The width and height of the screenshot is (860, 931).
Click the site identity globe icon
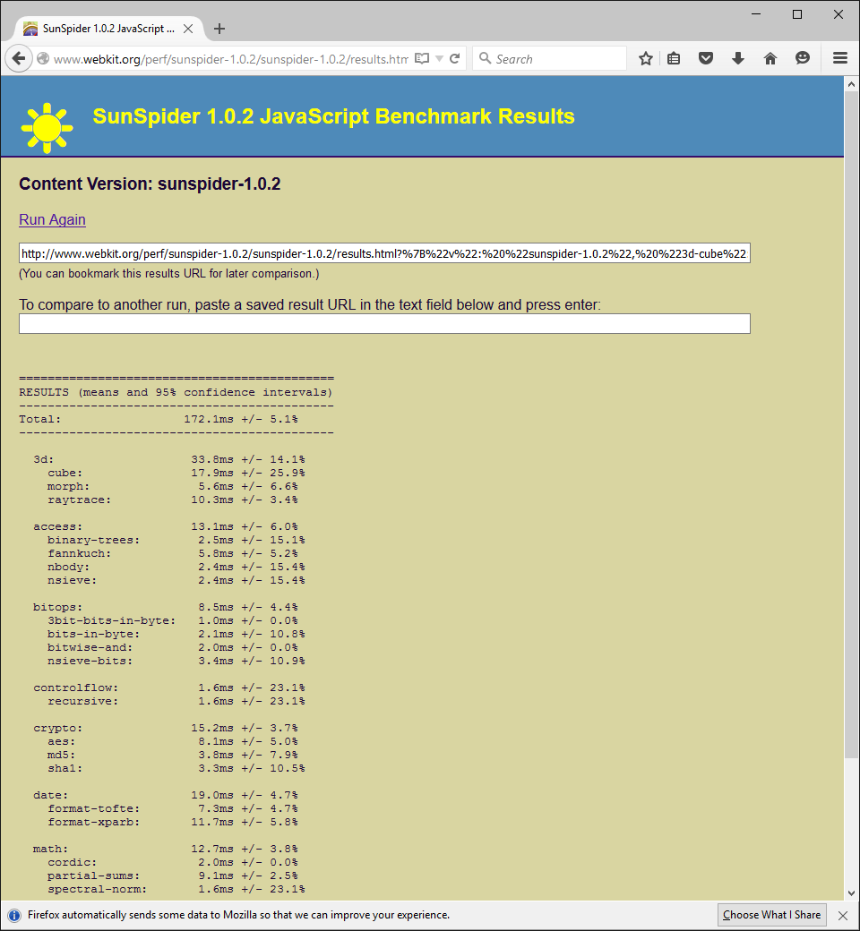pyautogui.click(x=43, y=59)
